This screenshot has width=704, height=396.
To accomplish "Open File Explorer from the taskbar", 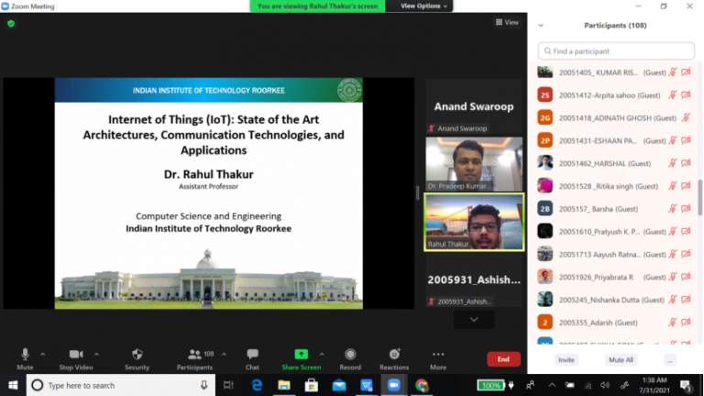I will 284,385.
